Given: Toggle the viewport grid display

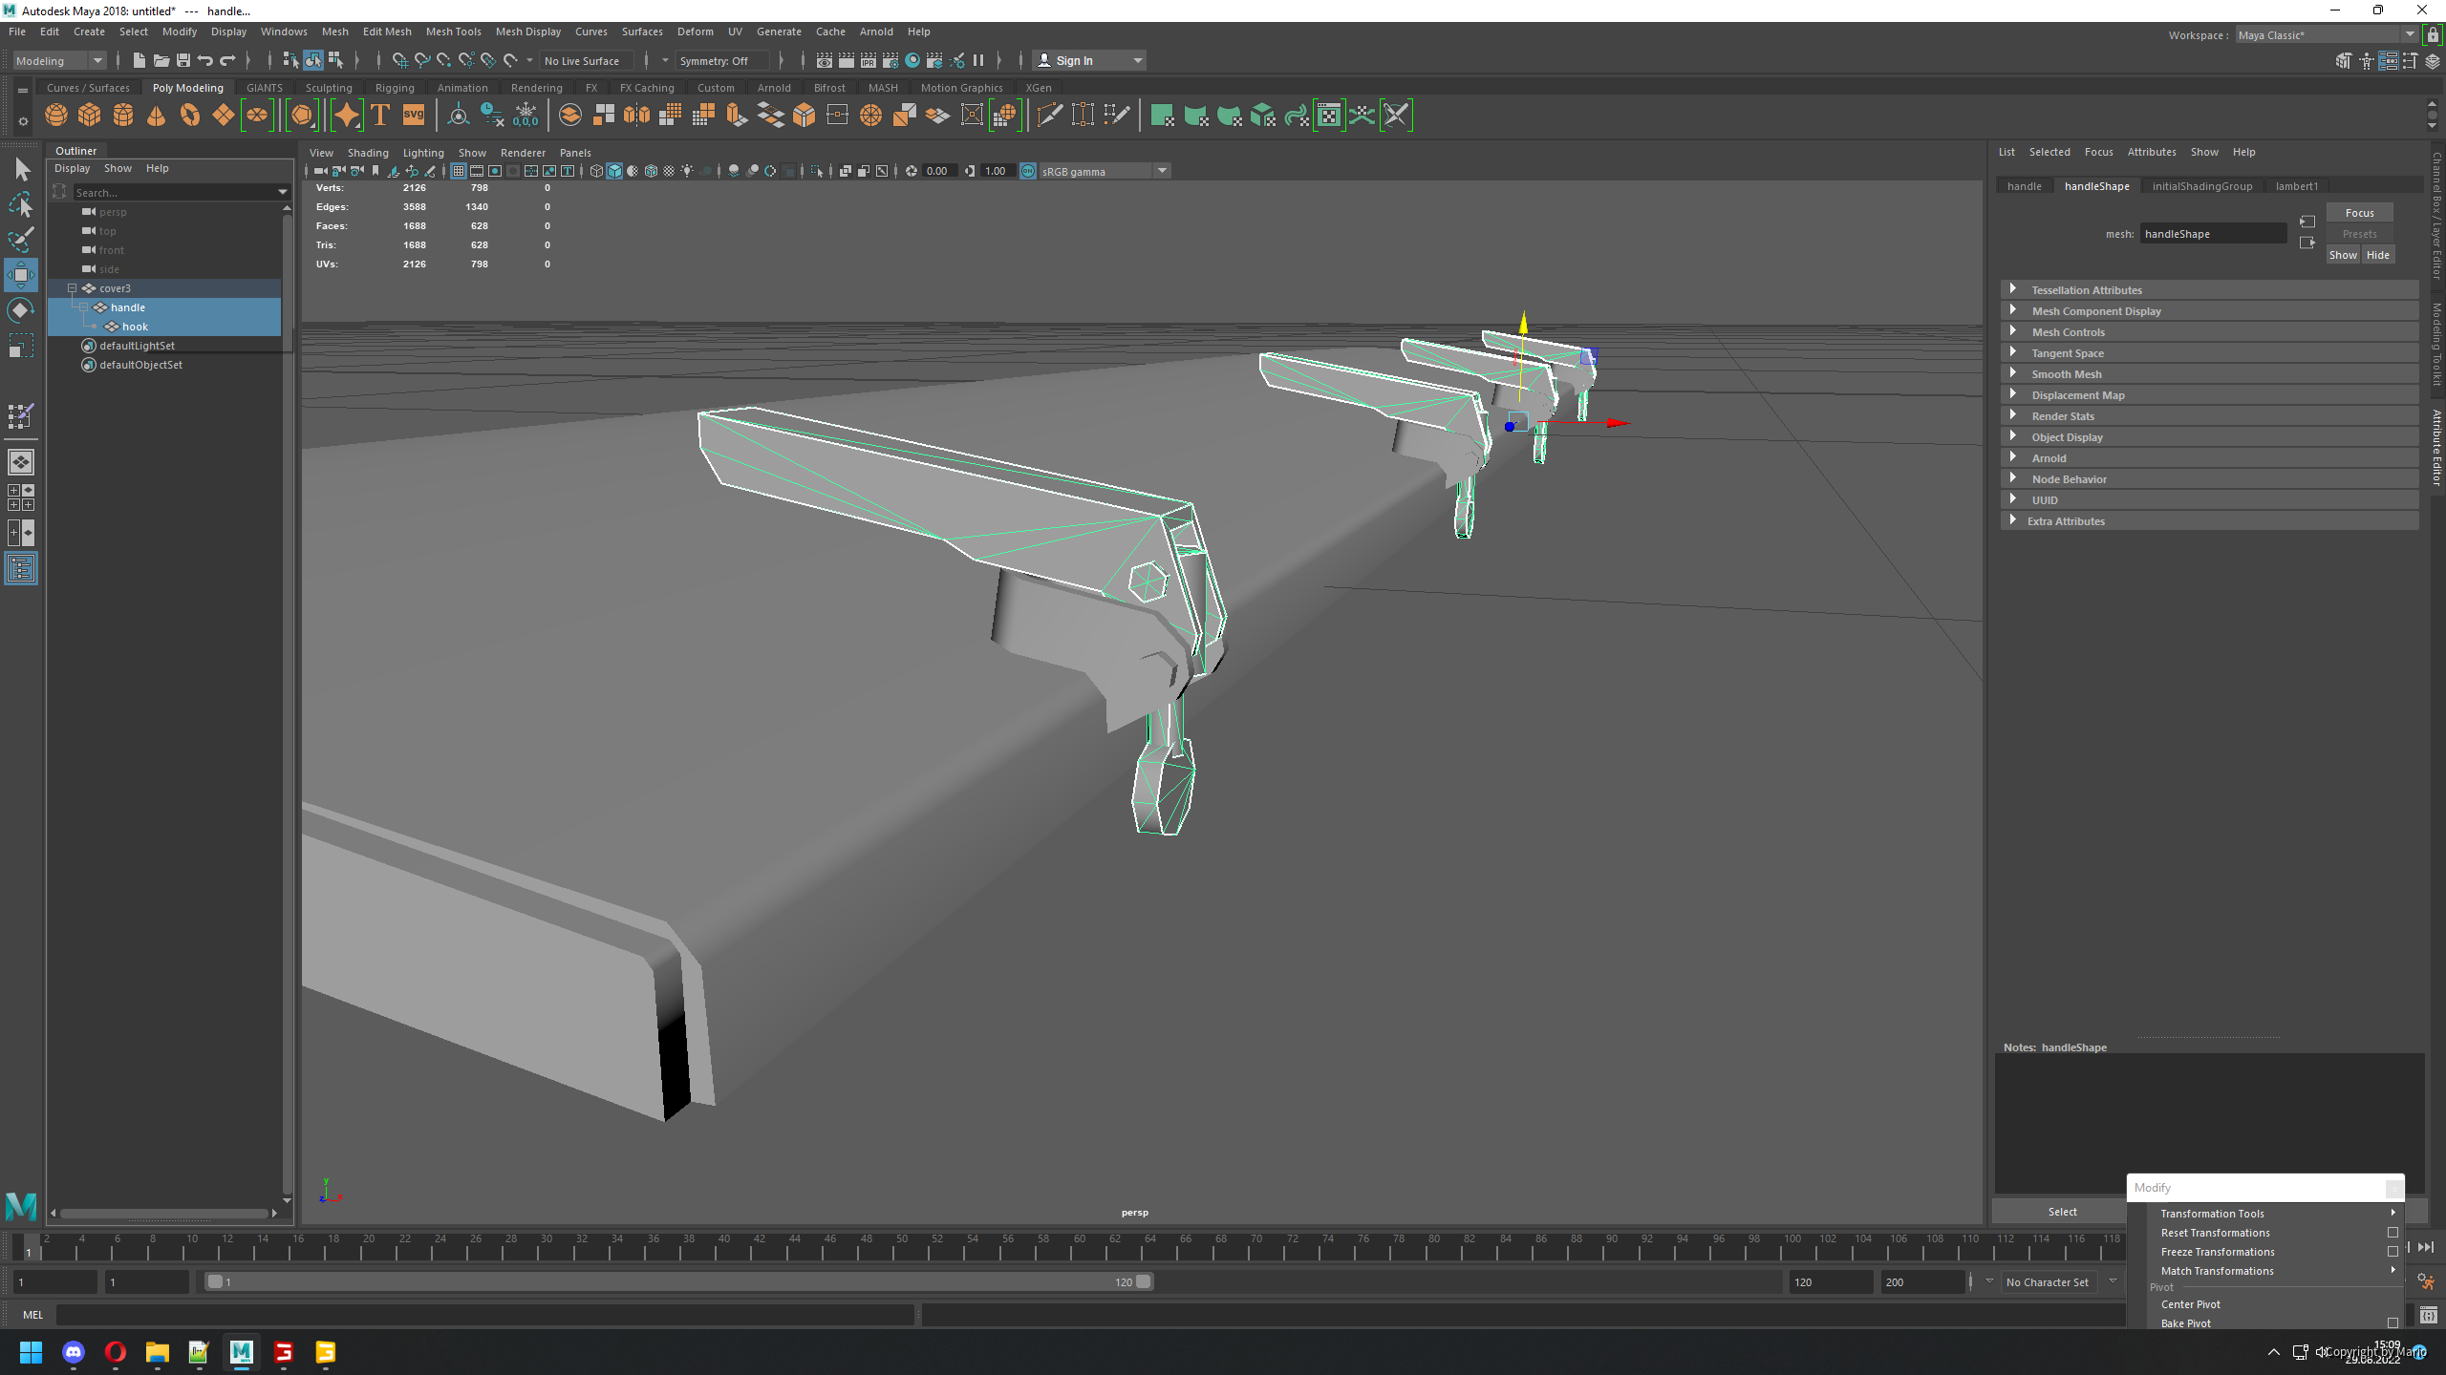Looking at the screenshot, I should pos(459,171).
